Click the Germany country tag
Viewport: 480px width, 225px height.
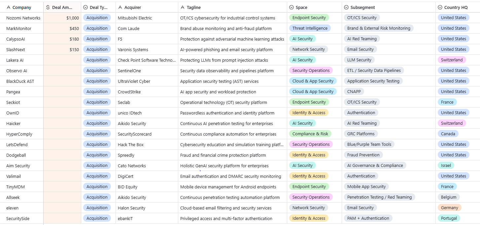(x=450, y=208)
